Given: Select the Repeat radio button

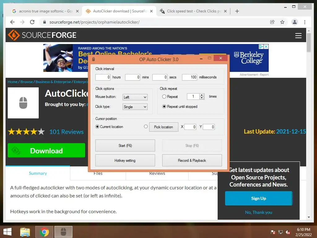Looking at the screenshot, I should click(164, 97).
